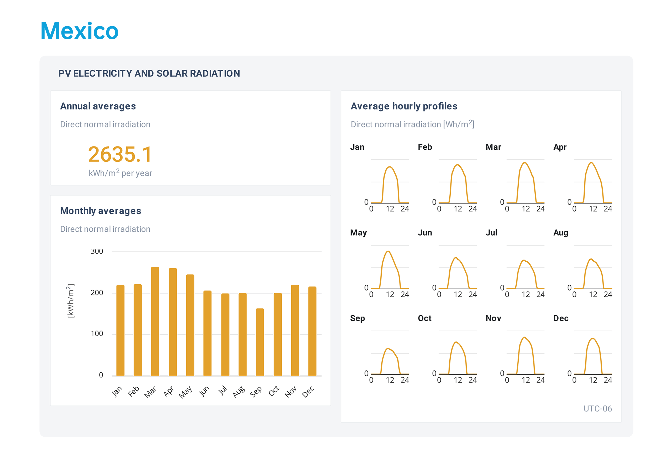Viewport: 672px width, 455px height.
Task: Select the January bar in monthly averages
Action: click(120, 330)
